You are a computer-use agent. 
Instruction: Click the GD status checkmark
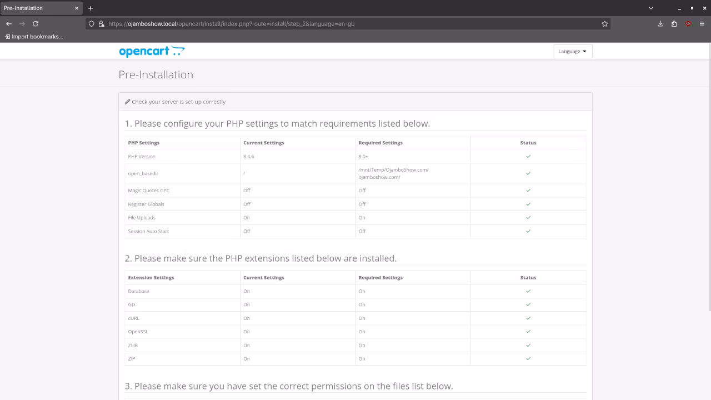click(528, 304)
